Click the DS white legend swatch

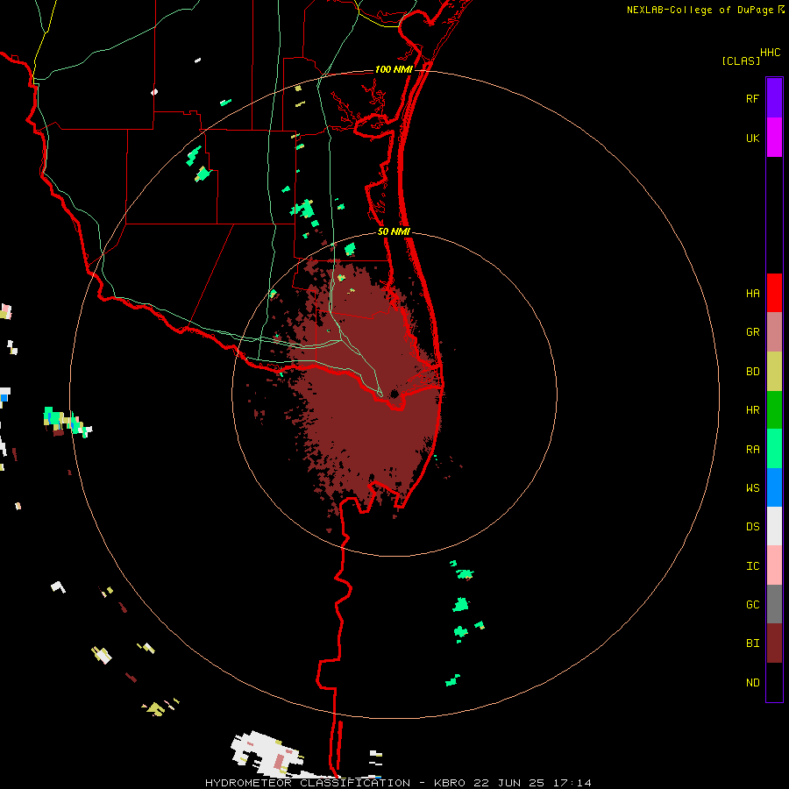point(774,526)
